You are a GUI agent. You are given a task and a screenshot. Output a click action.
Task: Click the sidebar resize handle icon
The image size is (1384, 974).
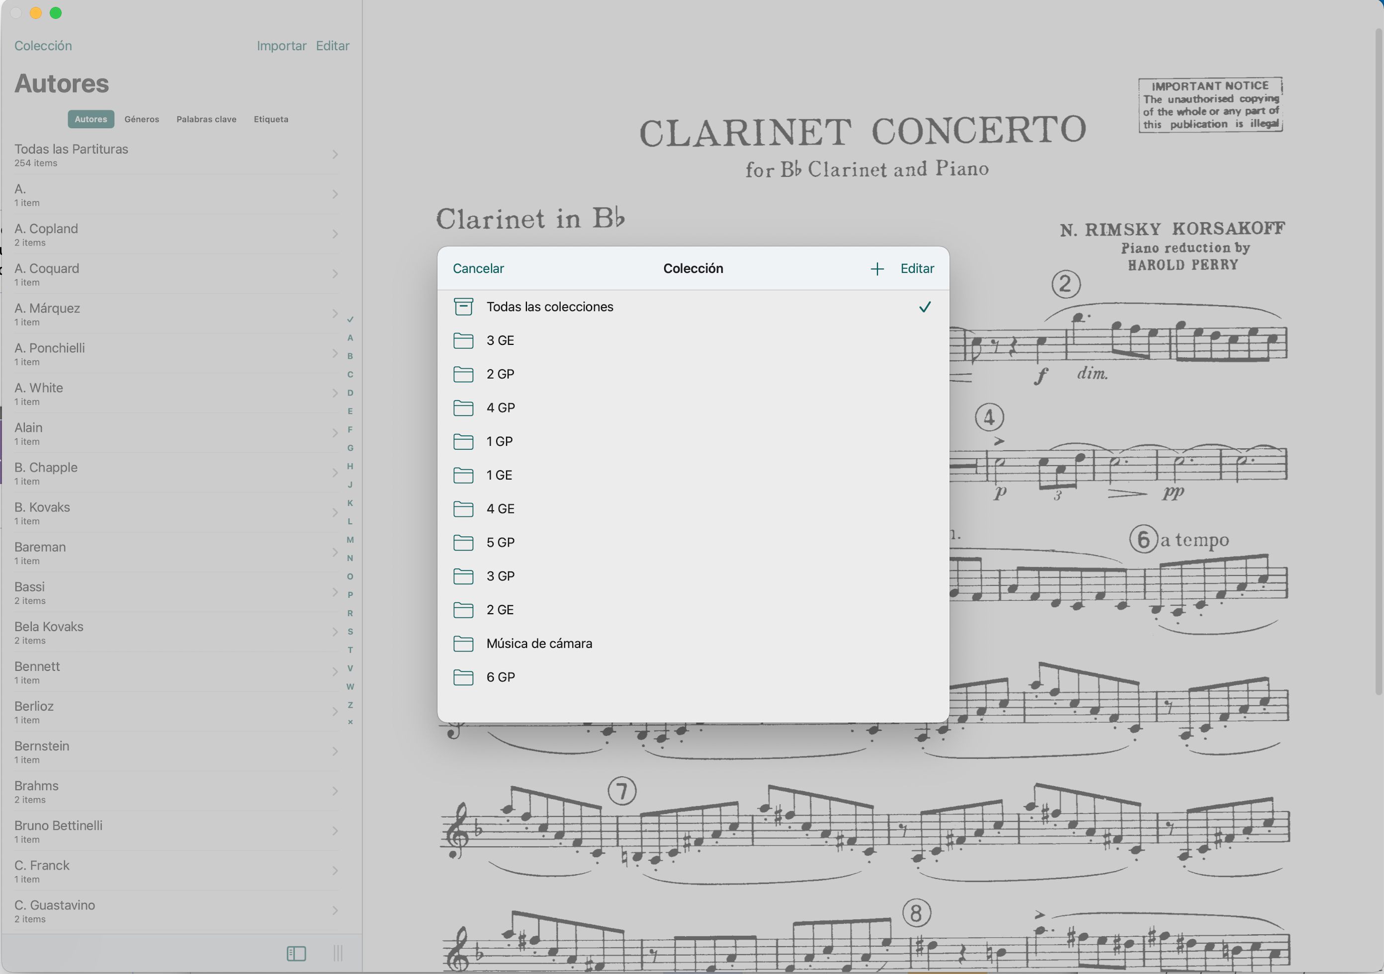pyautogui.click(x=338, y=953)
